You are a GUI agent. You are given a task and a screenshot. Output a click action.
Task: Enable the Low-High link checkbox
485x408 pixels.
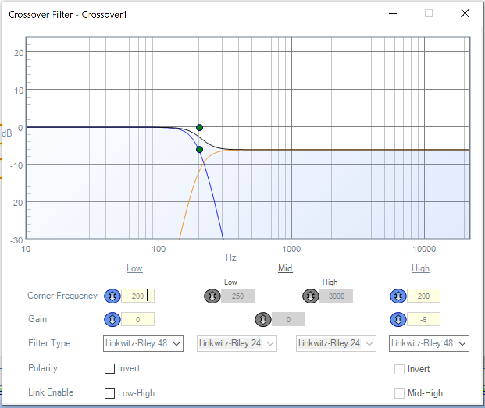110,393
